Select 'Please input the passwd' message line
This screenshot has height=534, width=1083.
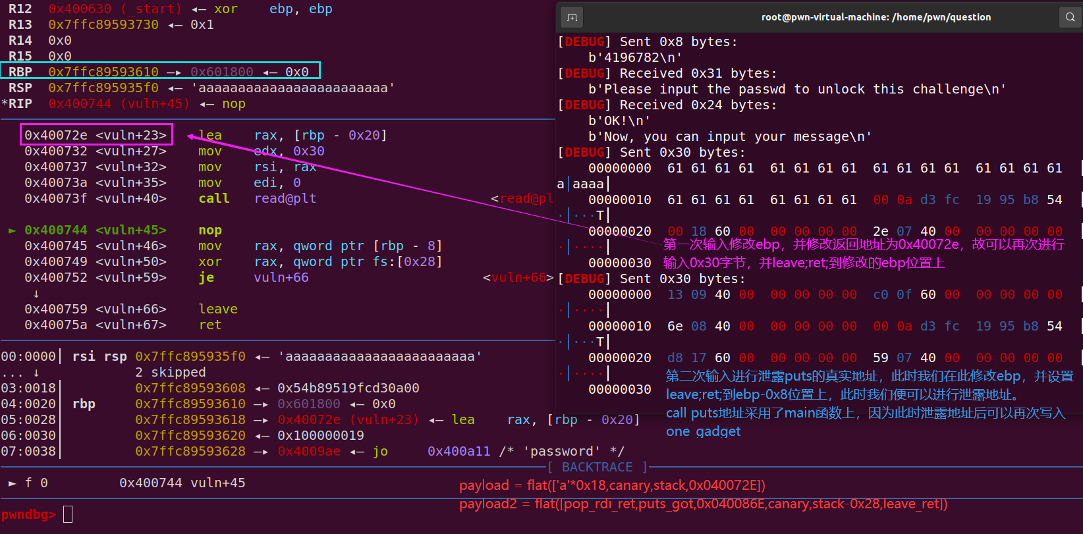797,89
